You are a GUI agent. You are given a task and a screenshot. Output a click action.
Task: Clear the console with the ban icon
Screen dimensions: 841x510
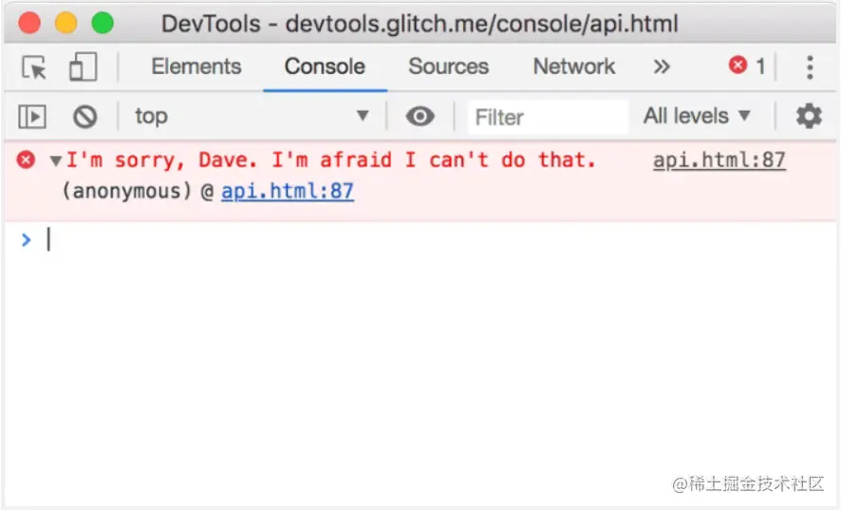(84, 117)
